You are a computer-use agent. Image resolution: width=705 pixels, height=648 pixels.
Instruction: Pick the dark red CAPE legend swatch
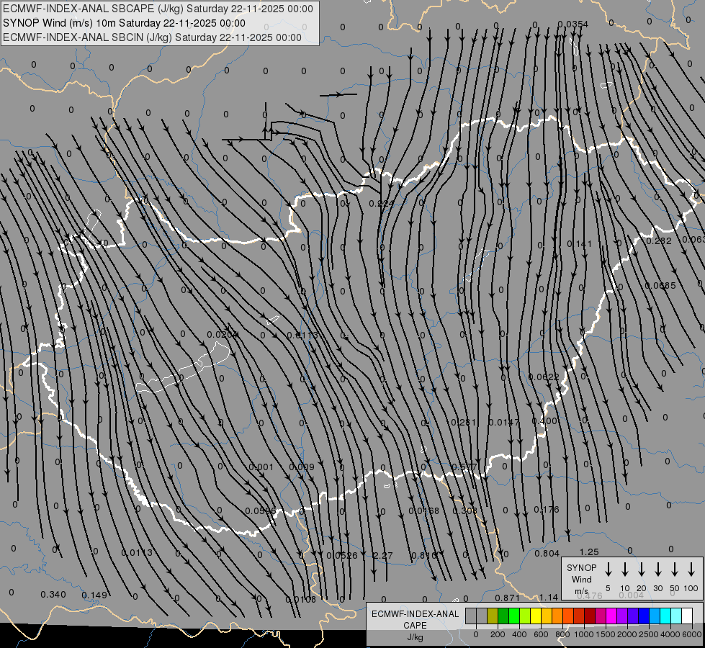[x=590, y=616]
